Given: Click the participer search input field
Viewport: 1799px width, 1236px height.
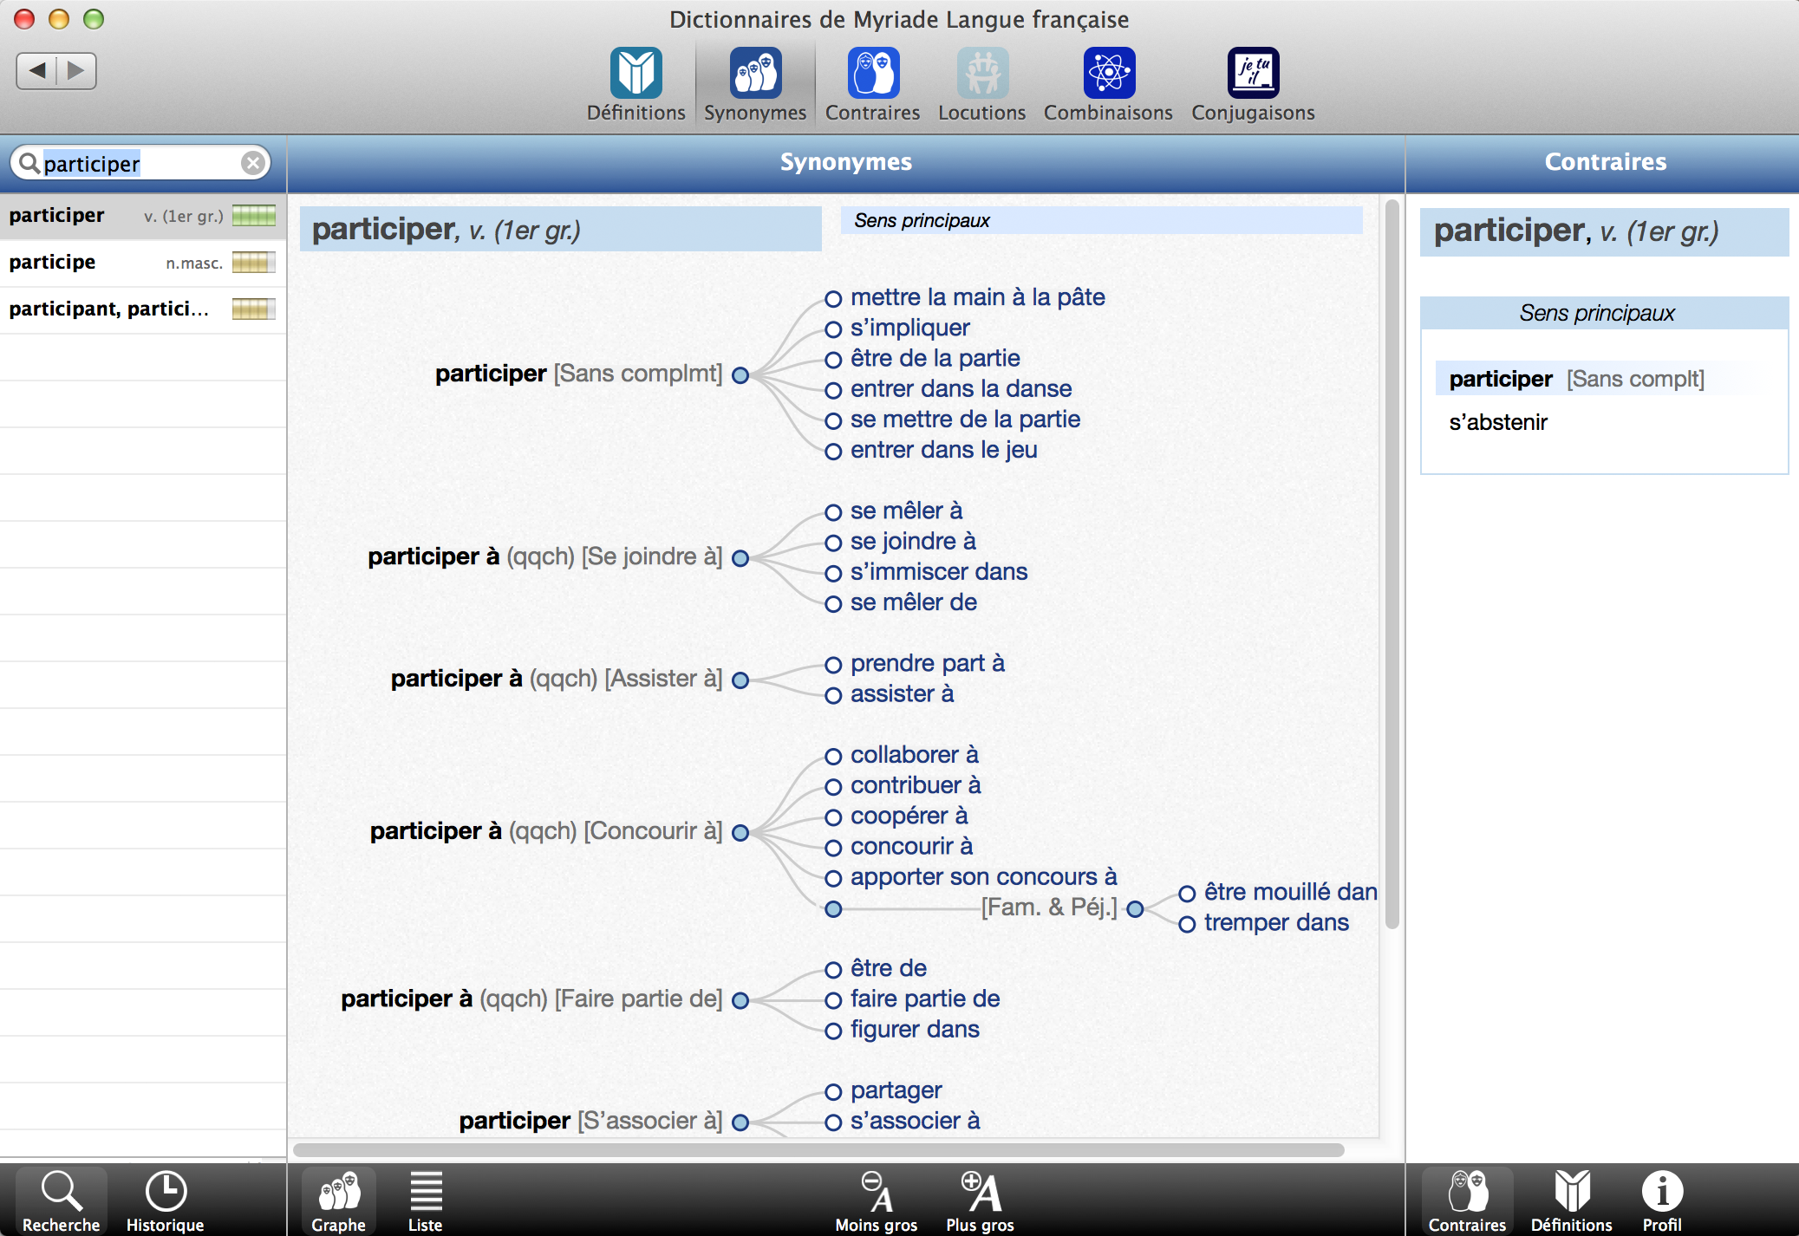Looking at the screenshot, I should (141, 163).
